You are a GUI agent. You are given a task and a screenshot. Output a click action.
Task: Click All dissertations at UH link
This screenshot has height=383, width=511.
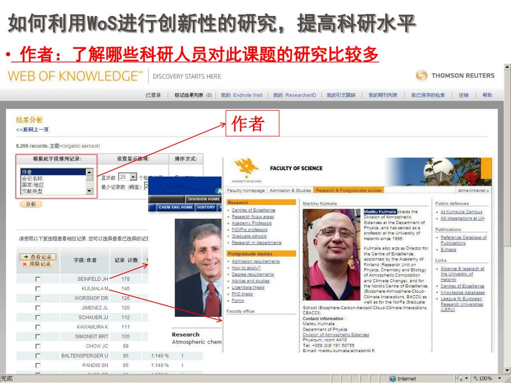462,218
